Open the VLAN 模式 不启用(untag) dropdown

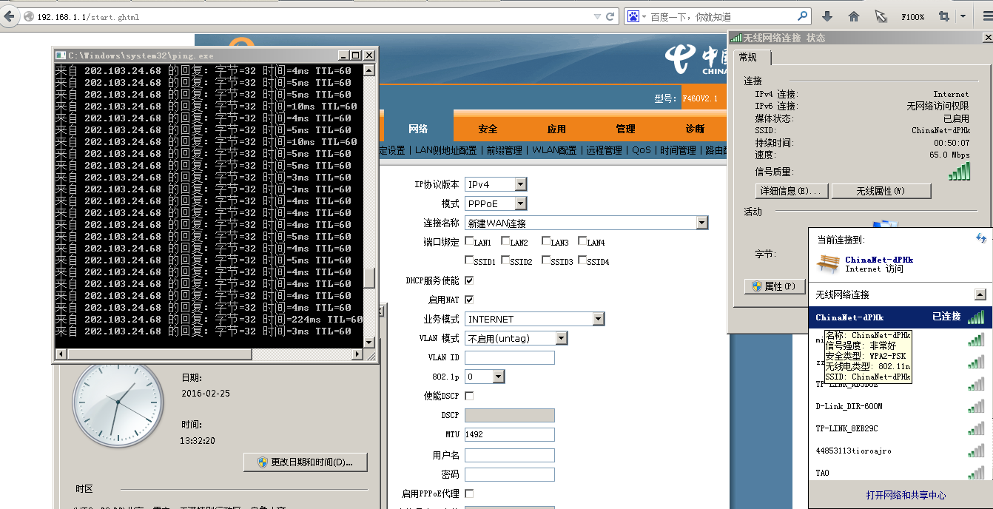click(516, 338)
